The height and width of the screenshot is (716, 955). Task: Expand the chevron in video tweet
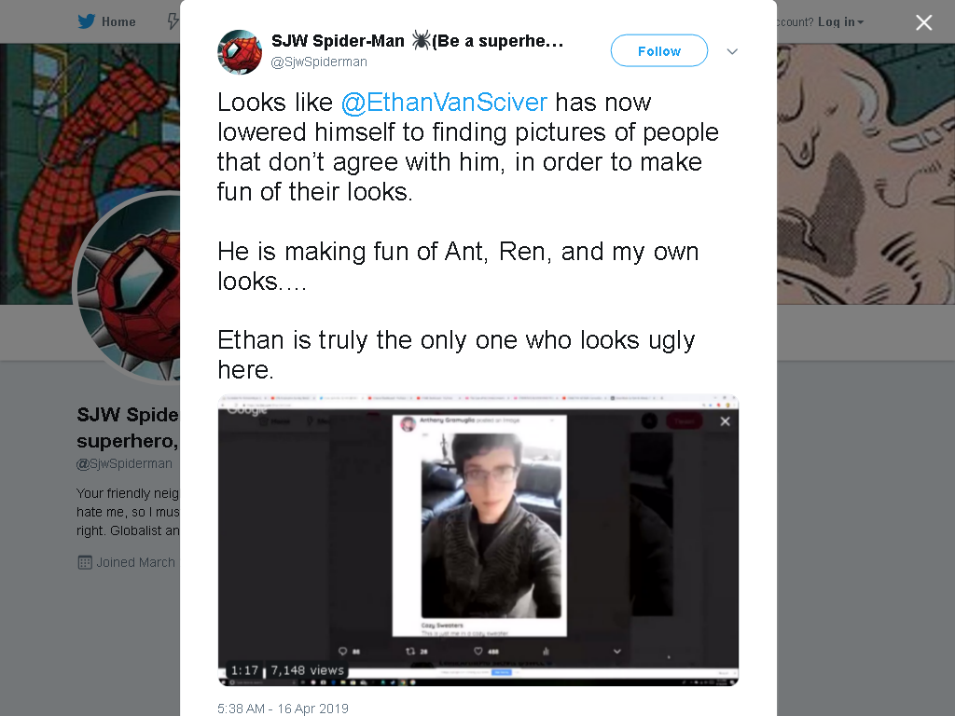(x=617, y=652)
